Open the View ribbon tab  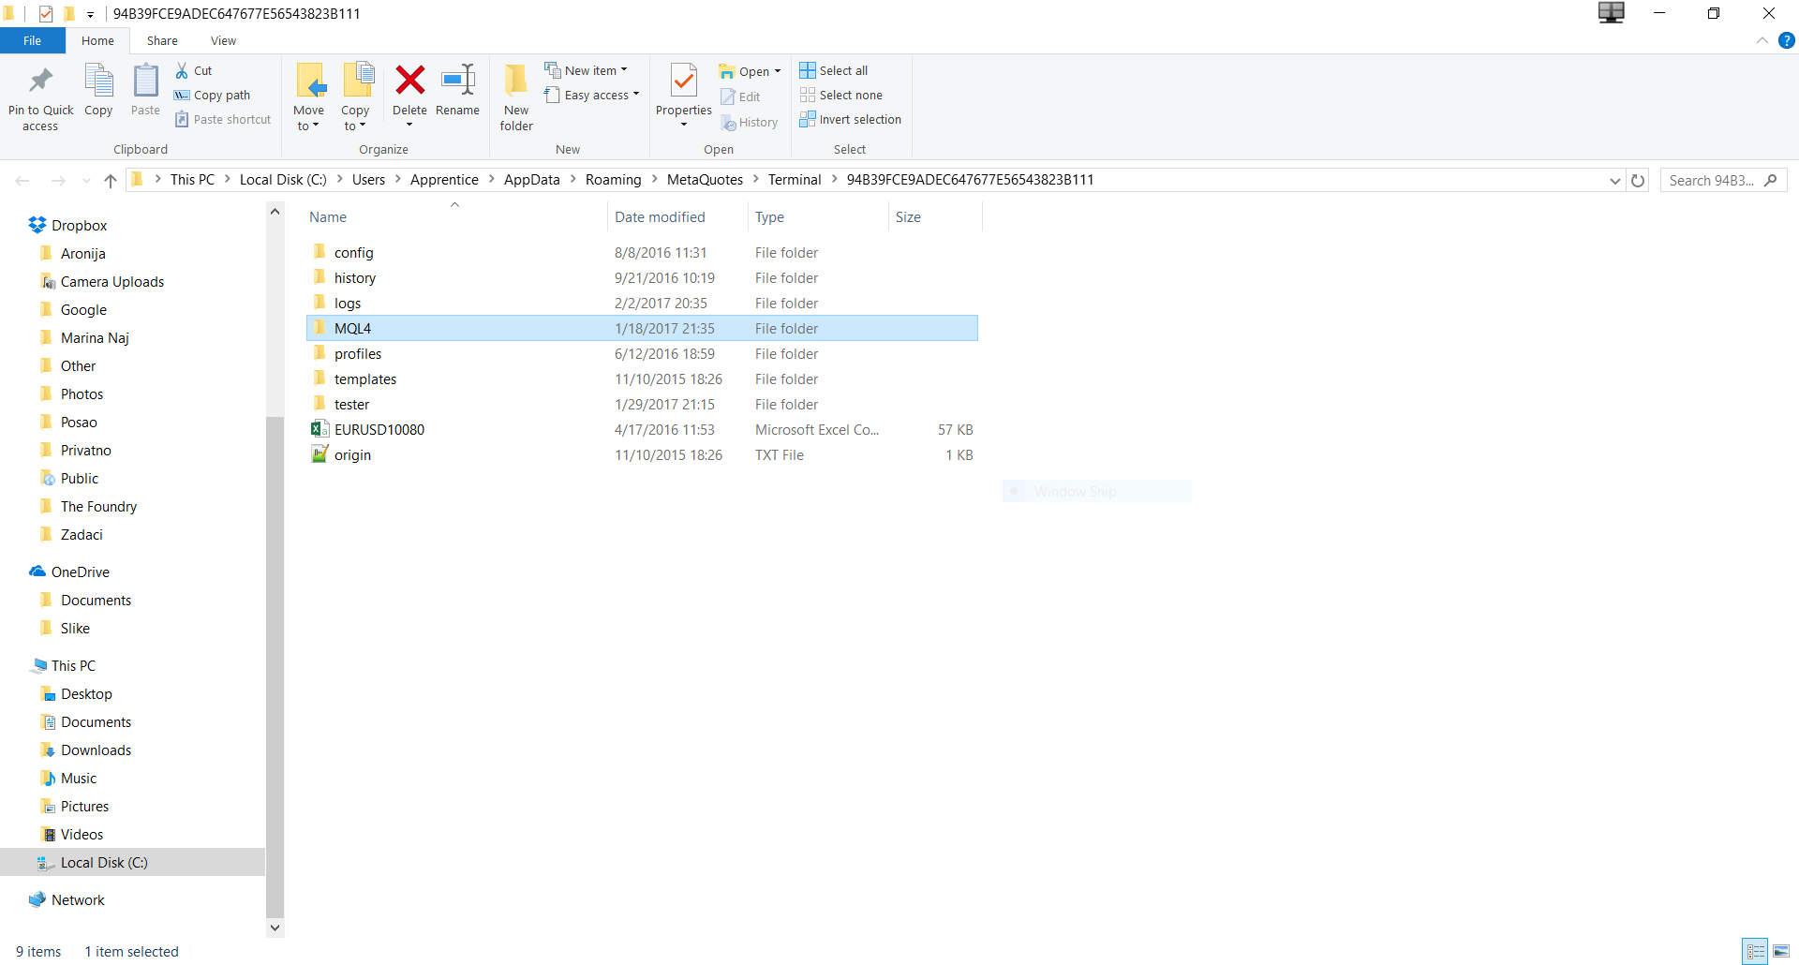pos(223,40)
